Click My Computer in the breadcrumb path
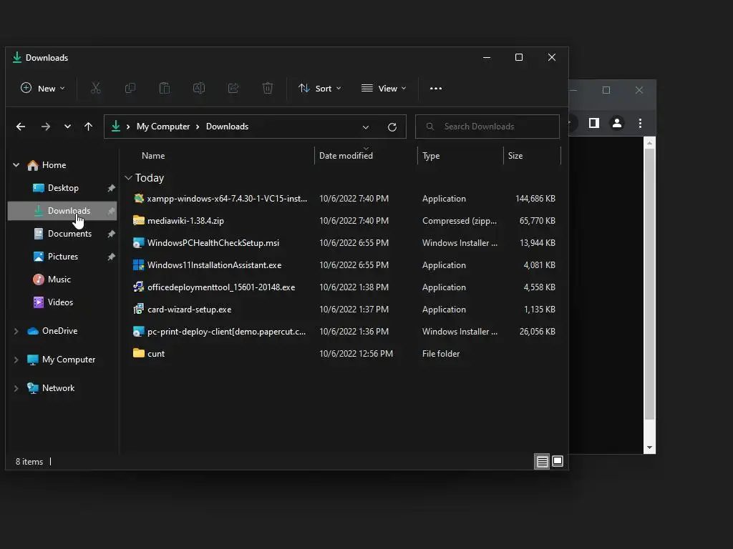The image size is (733, 549). click(163, 127)
